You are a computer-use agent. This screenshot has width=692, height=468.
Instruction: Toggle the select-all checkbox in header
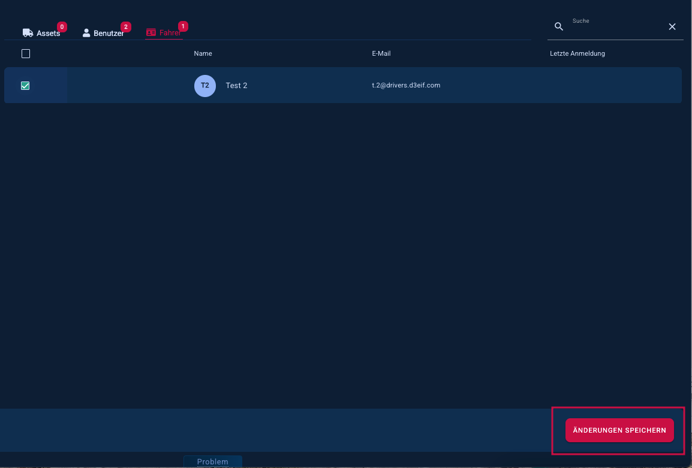point(26,54)
